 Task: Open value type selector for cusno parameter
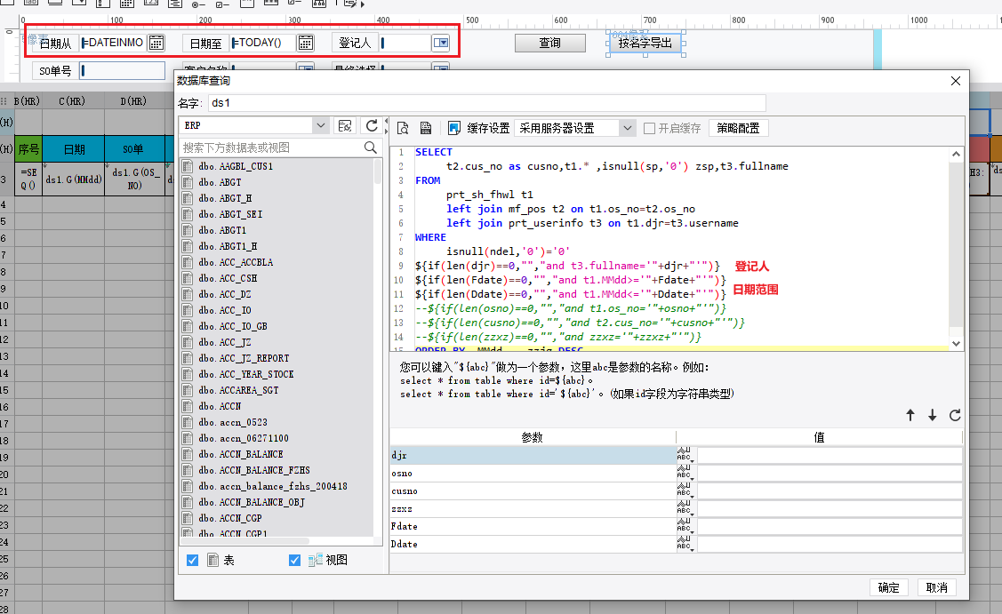point(685,490)
